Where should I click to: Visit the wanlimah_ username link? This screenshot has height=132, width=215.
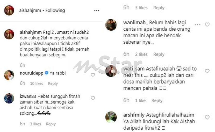tap(135, 23)
